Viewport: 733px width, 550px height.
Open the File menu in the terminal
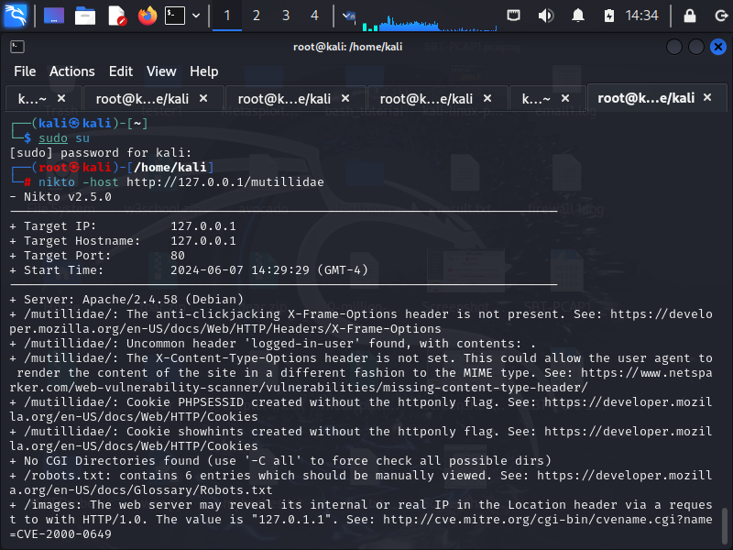(x=24, y=71)
